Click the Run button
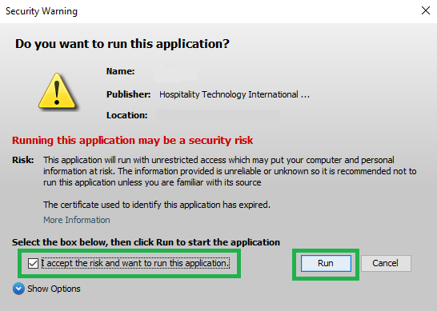 tap(326, 263)
